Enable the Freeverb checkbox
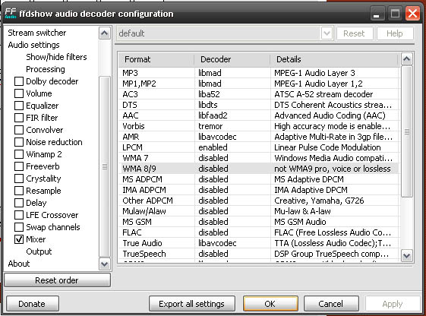Screen dimensions: 426x316 (x=19, y=166)
